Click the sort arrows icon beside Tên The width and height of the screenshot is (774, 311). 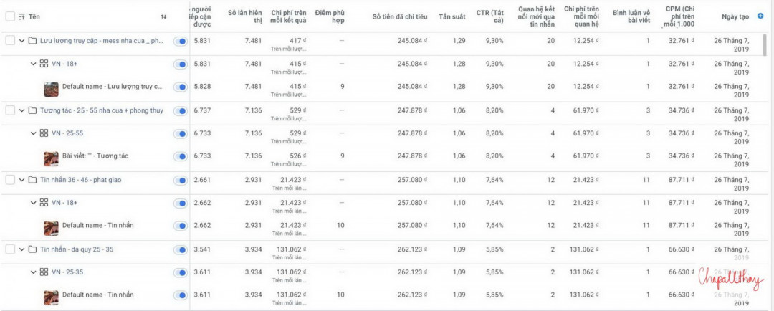pos(163,16)
